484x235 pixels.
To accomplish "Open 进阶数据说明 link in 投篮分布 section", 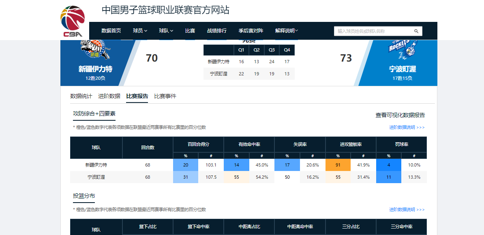I will pos(407,210).
